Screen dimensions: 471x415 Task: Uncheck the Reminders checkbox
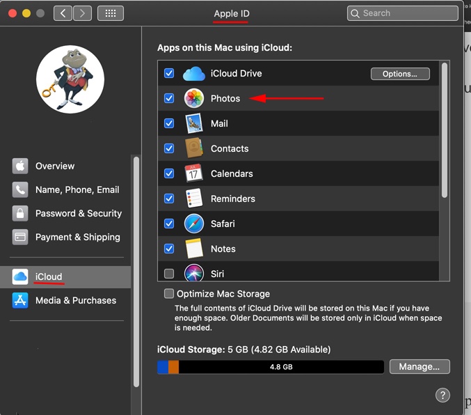click(x=169, y=198)
